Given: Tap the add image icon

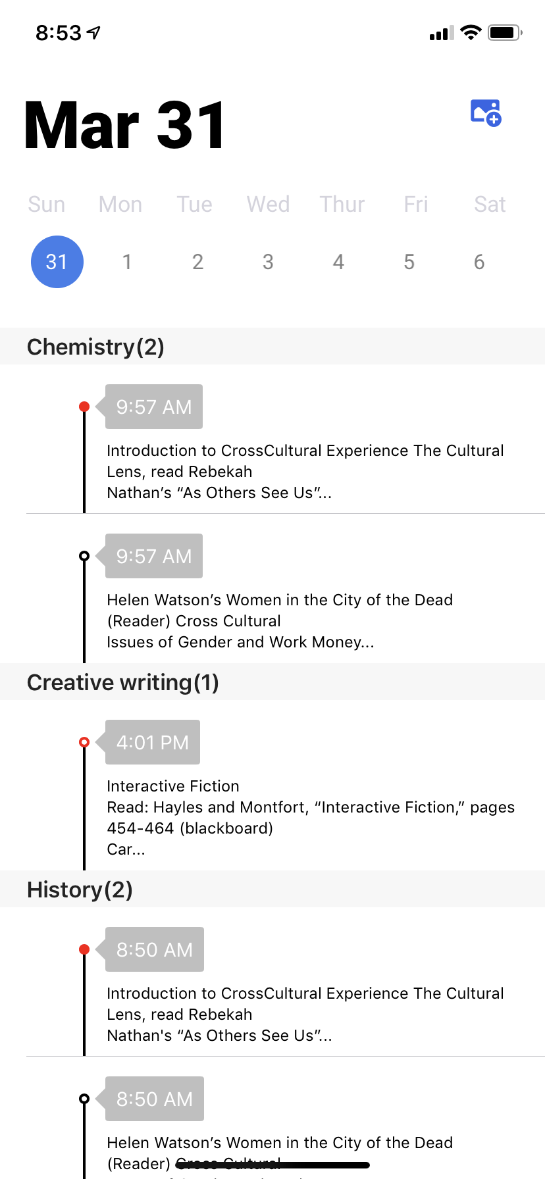Looking at the screenshot, I should [x=486, y=113].
